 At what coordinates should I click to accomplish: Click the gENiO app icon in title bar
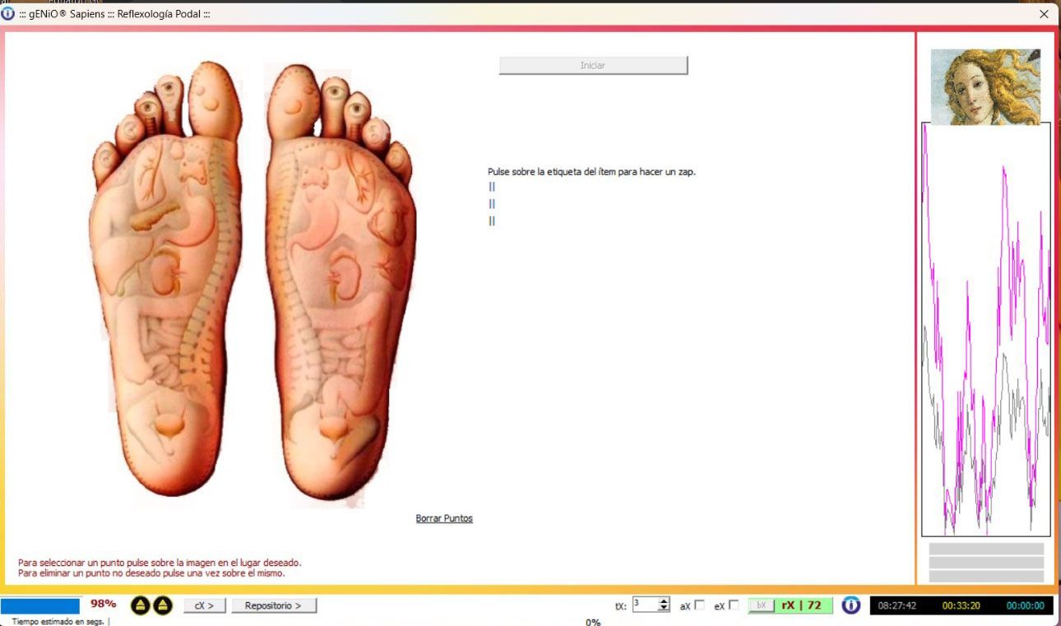point(8,14)
